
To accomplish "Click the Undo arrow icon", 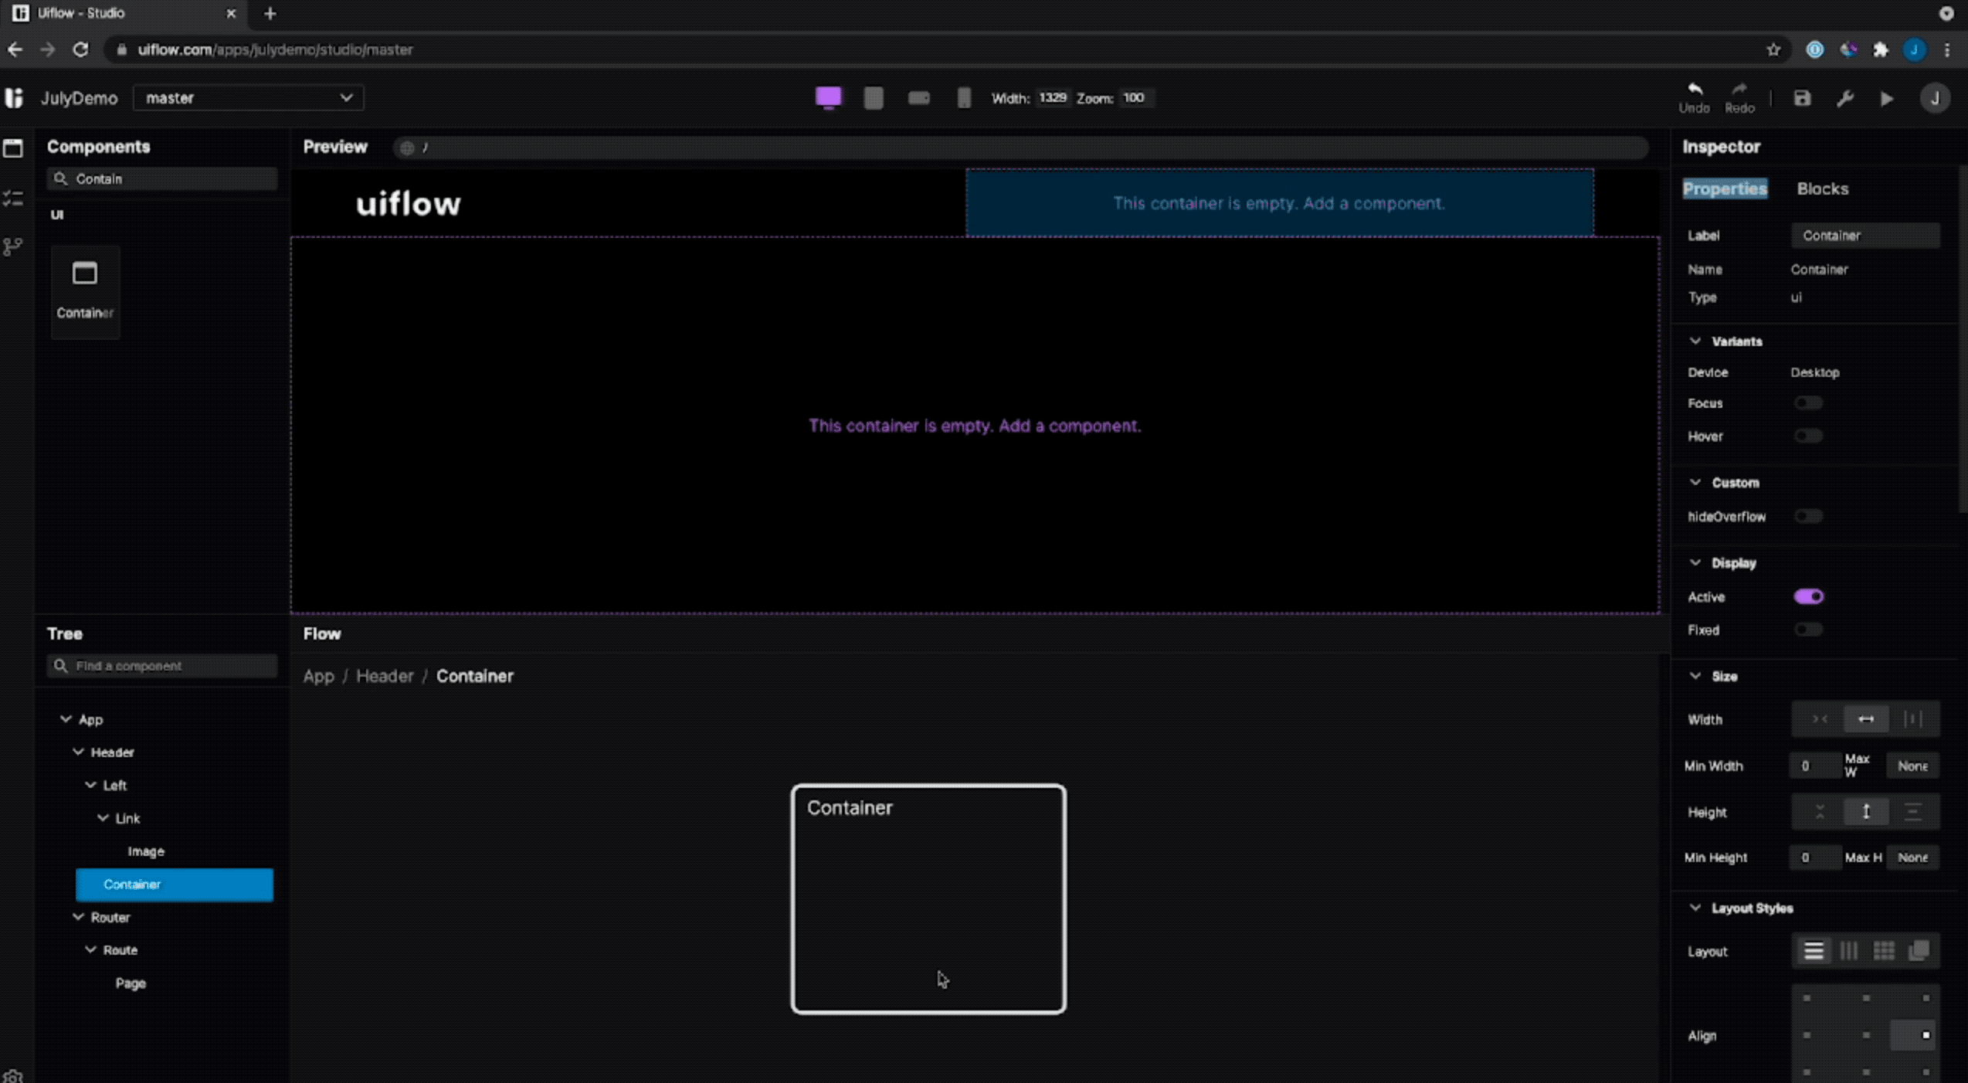I will coord(1694,90).
